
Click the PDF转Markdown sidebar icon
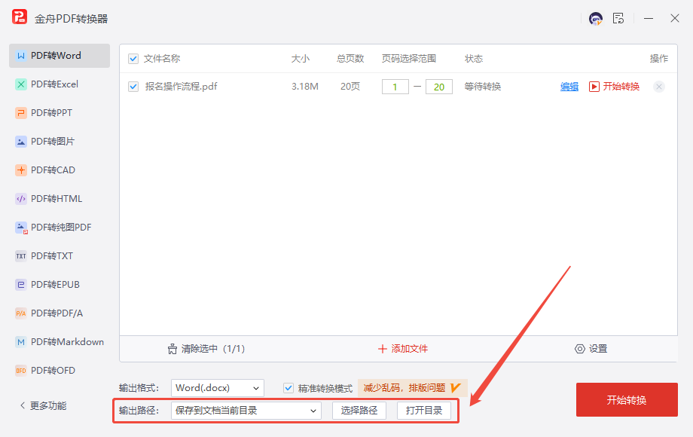tap(21, 342)
